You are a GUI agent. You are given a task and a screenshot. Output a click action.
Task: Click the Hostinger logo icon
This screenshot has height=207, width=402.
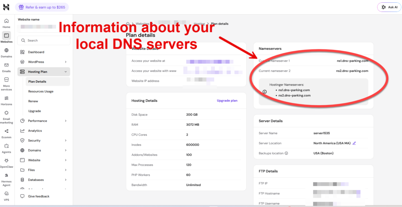coord(6,7)
